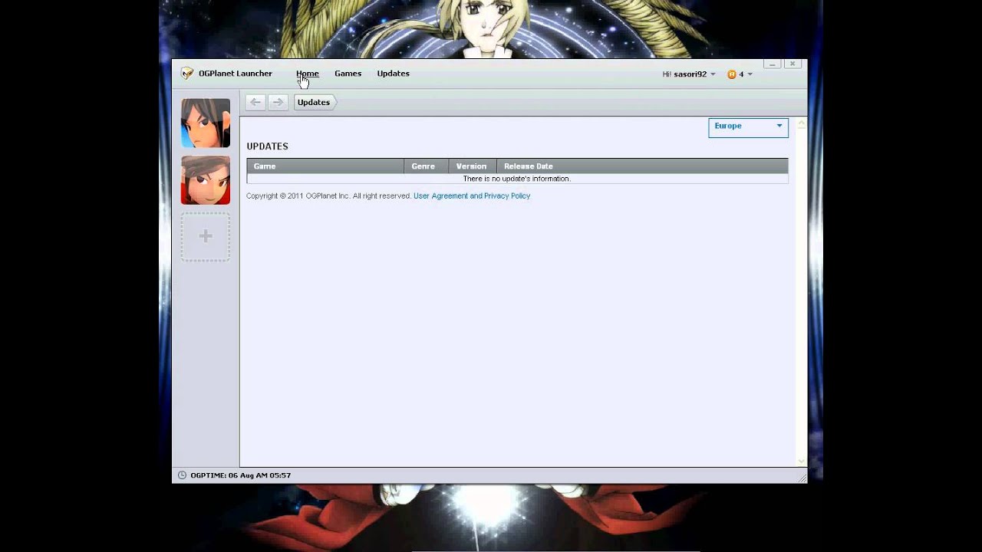Viewport: 982px width, 552px height.
Task: Select the blue-background character game icon
Action: coord(206,123)
